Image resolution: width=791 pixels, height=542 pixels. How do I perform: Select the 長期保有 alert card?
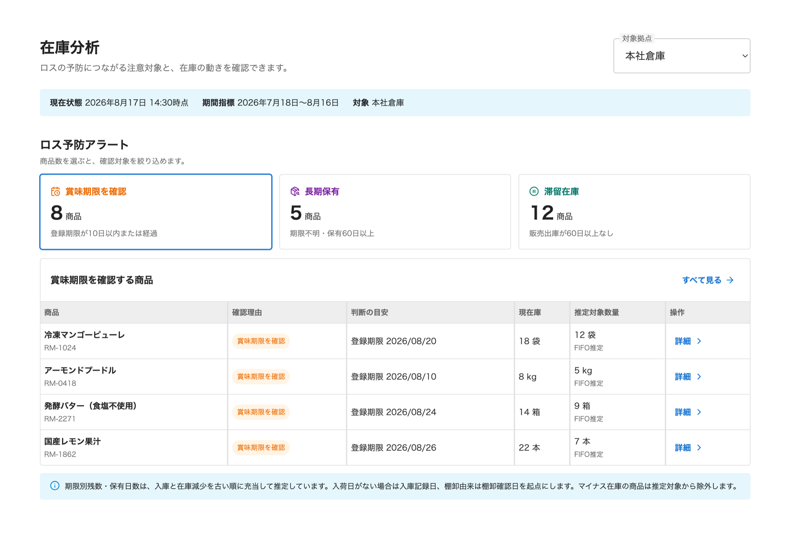(x=395, y=212)
